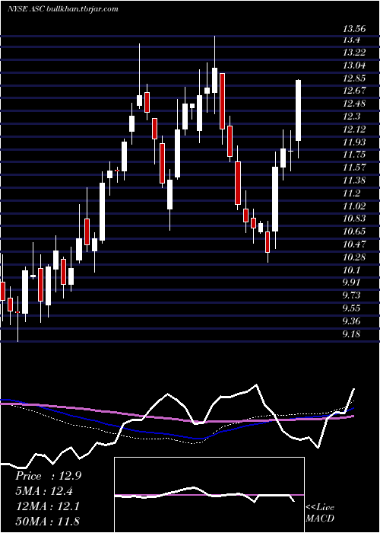Click the 9.73 price axis label
The height and width of the screenshot is (533, 380).
pyautogui.click(x=352, y=295)
